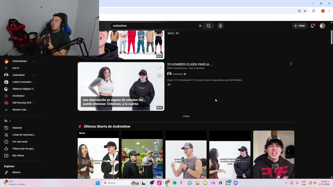This screenshot has height=187, width=333.
Task: Open Chrome three-dot menu
Action: click(x=329, y=11)
